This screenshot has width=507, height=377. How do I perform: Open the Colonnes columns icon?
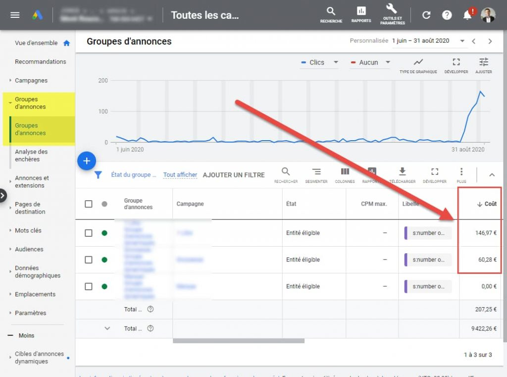pyautogui.click(x=345, y=172)
